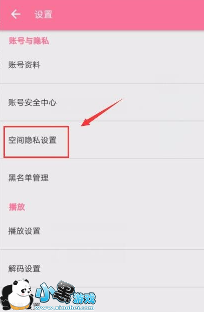204x312 pixels.
Task: Tap the back arrow in header
Action: tap(16, 15)
